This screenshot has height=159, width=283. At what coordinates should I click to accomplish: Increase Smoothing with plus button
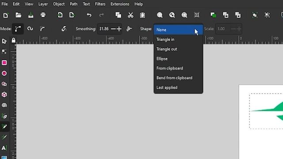[119, 29]
